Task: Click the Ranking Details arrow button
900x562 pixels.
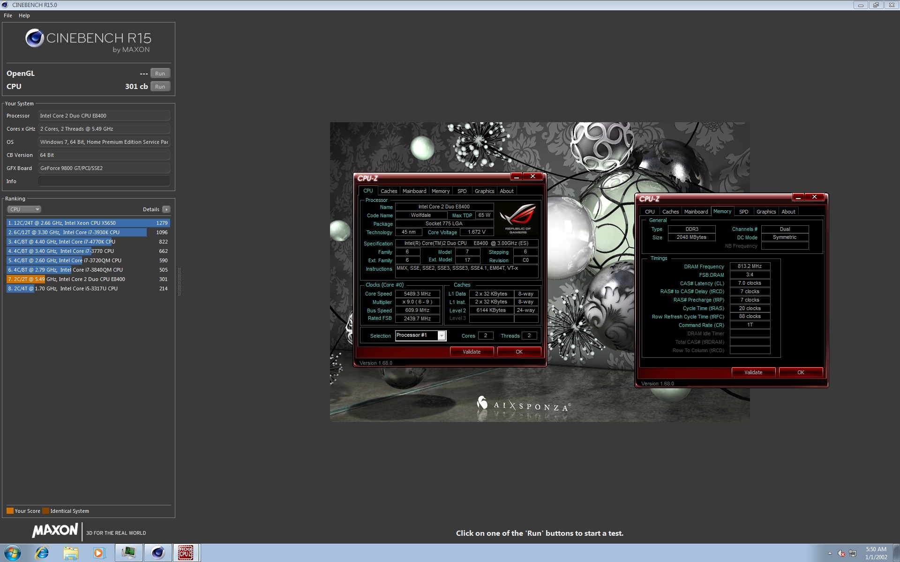Action: pos(166,209)
